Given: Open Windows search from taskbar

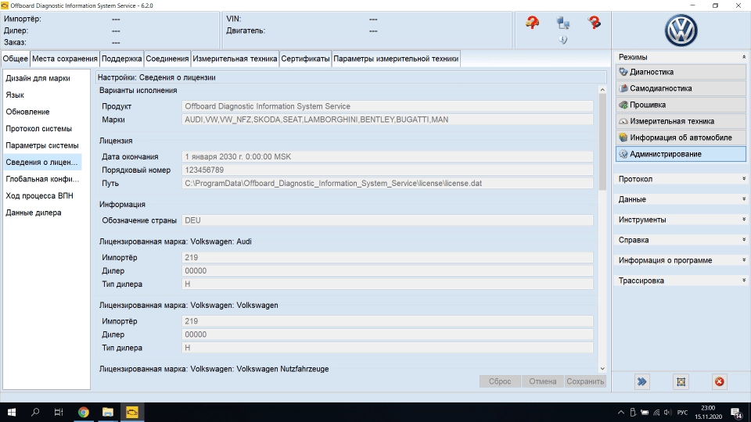Looking at the screenshot, I should click(35, 412).
